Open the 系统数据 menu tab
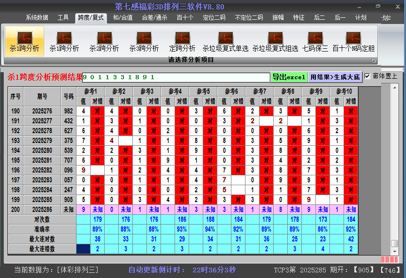The image size is (406, 278). pos(37,18)
